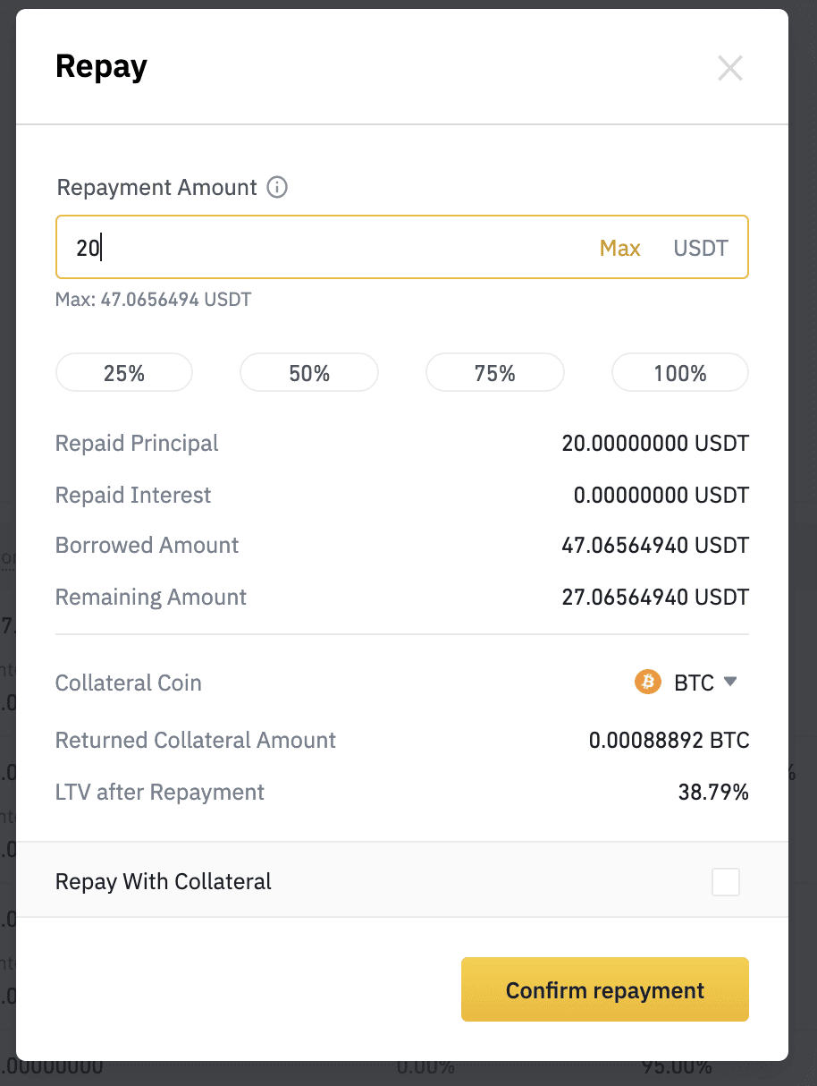Click the orange Bitcoin coin icon
Screen dimensions: 817x1086
tap(647, 683)
